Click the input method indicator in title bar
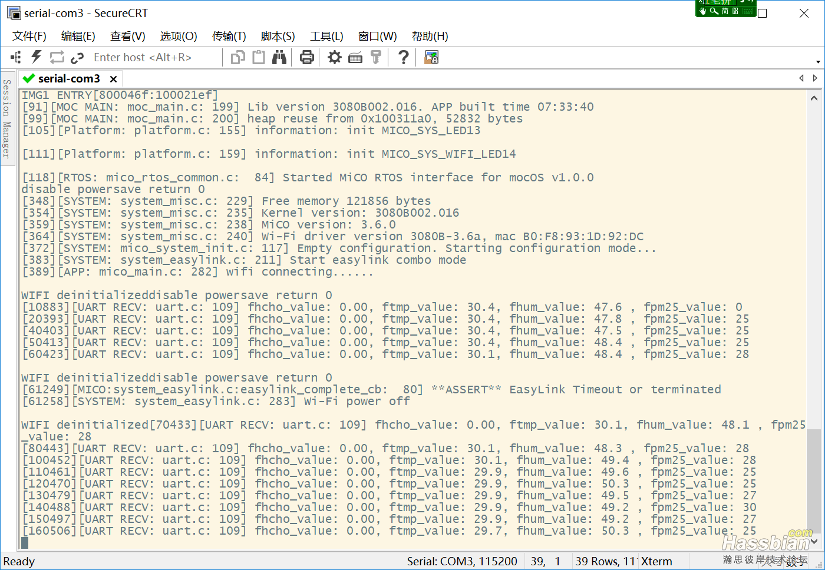This screenshot has width=825, height=570. click(x=725, y=8)
